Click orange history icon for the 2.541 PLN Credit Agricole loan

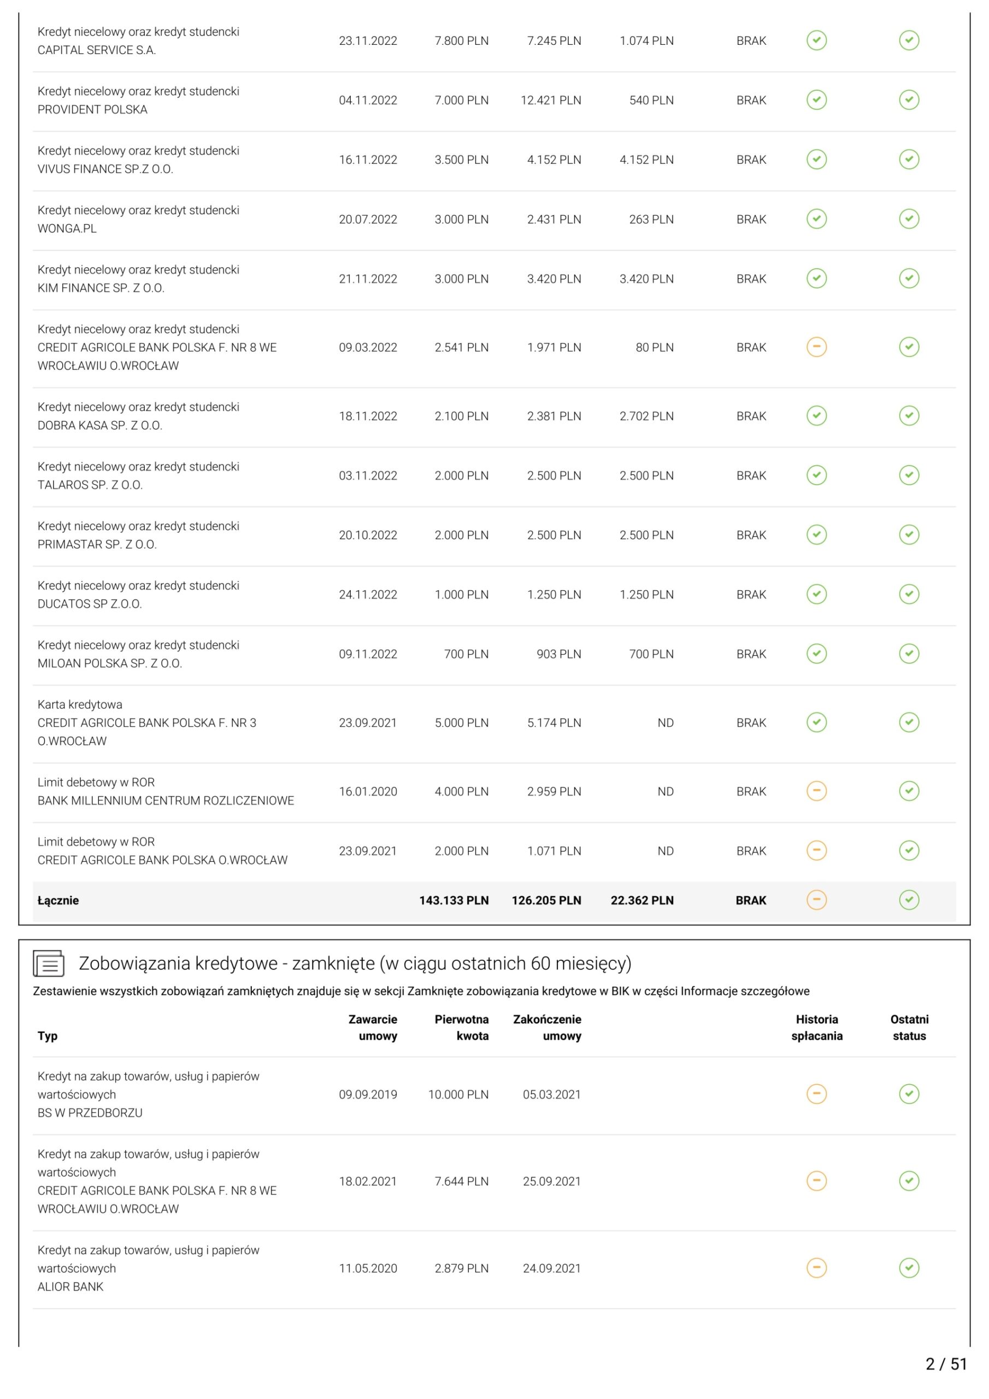(x=816, y=348)
